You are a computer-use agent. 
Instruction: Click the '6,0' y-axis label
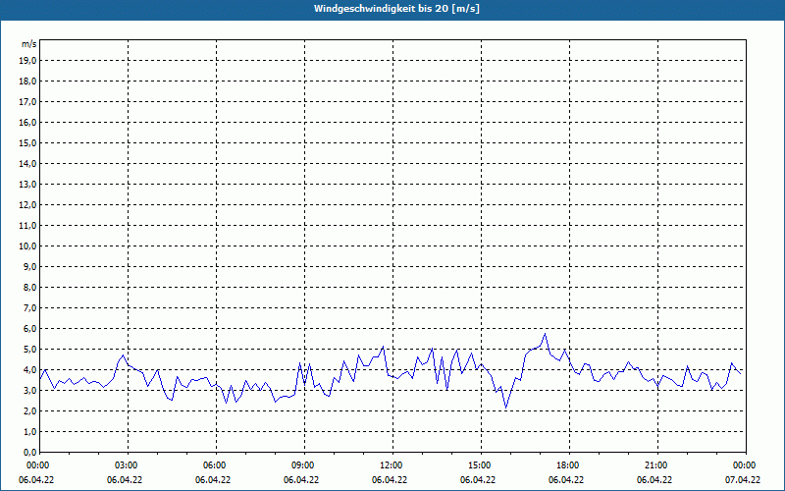pos(29,329)
